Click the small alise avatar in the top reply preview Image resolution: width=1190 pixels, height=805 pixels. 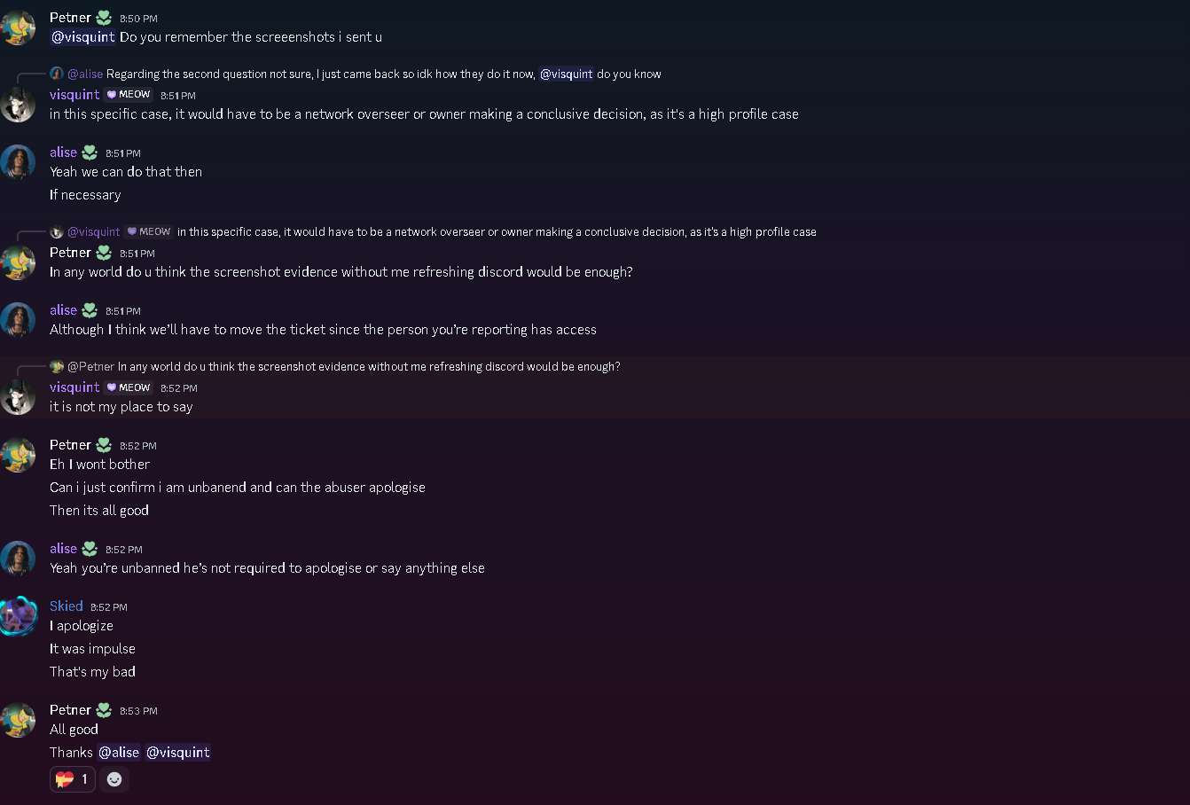pyautogui.click(x=57, y=74)
